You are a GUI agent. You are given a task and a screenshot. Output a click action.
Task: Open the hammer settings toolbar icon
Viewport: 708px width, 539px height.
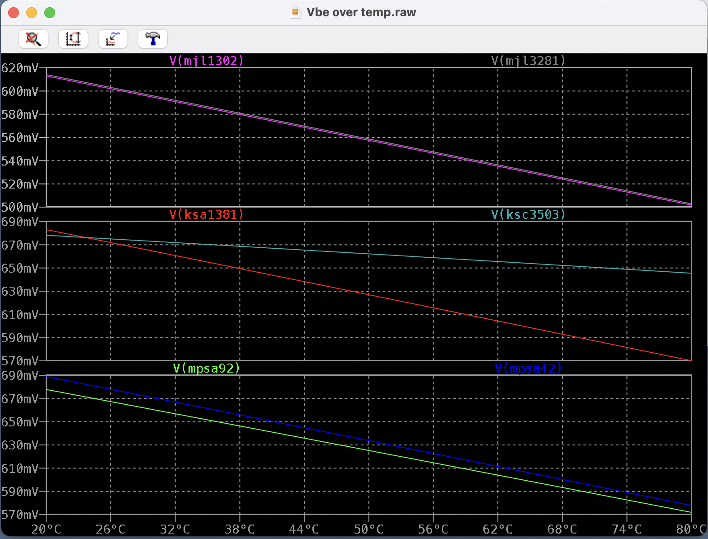[153, 39]
